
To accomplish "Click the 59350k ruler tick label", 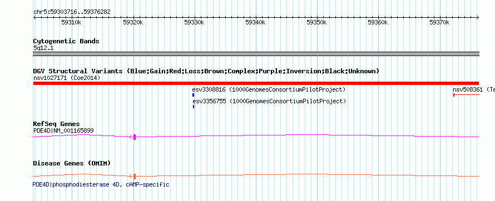I will tap(316, 22).
